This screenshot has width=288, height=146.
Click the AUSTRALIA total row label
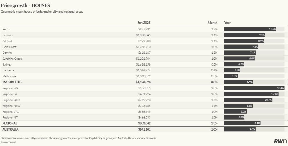[x=10, y=129]
